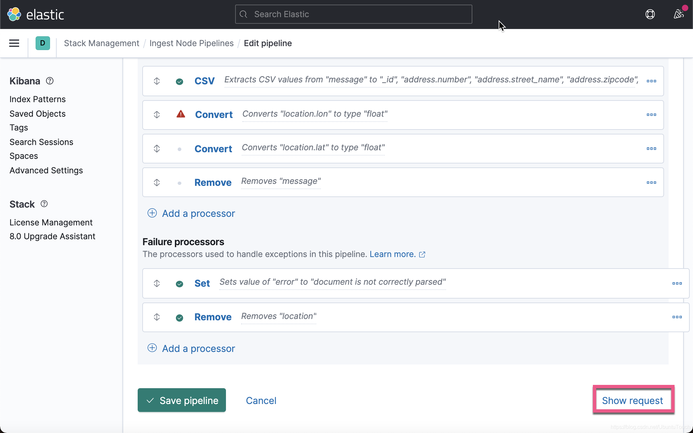Click the status dot on the Remove message processor

point(180,183)
